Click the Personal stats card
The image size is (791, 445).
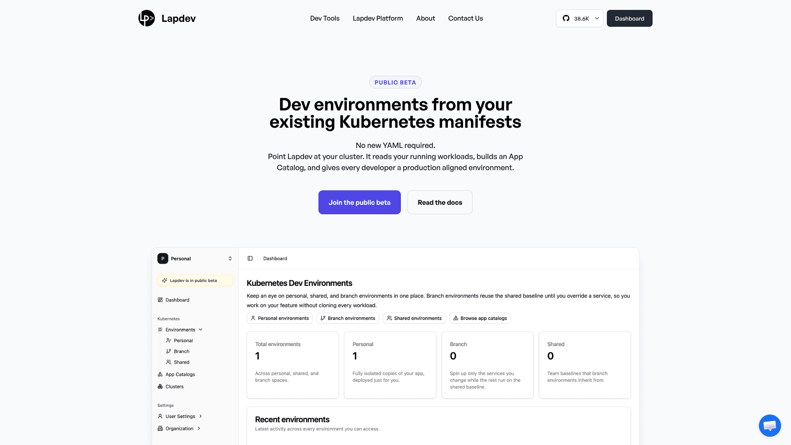point(390,365)
